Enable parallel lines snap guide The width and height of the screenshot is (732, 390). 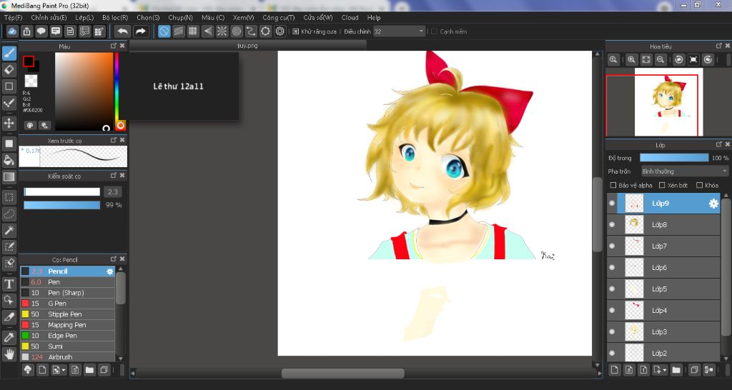[x=178, y=31]
